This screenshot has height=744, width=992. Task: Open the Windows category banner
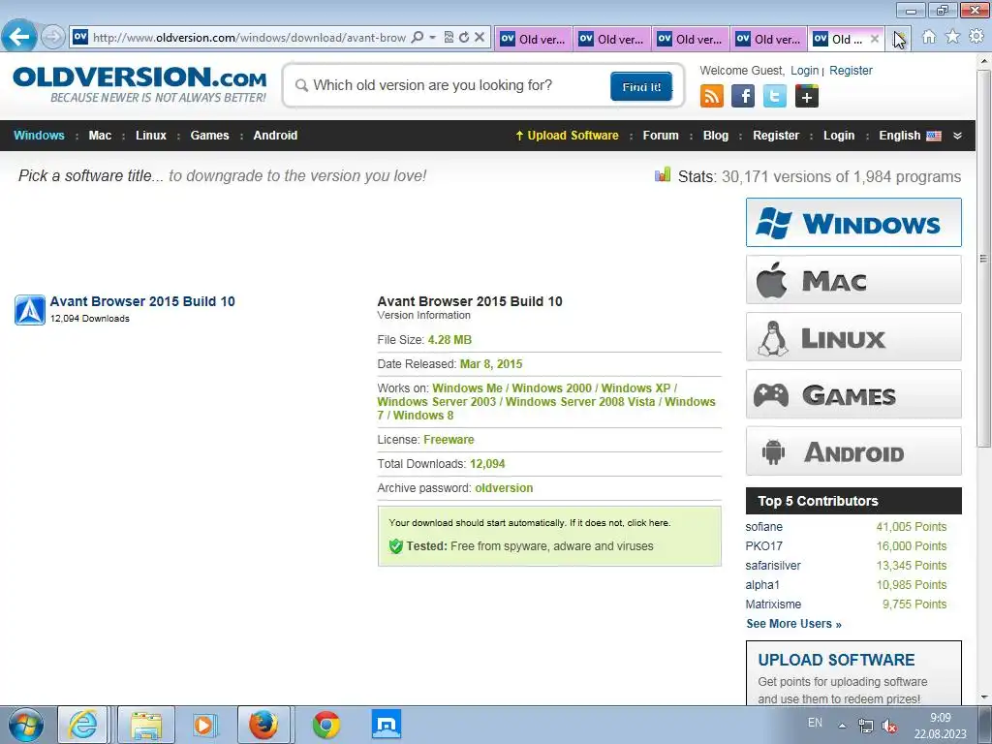853,223
